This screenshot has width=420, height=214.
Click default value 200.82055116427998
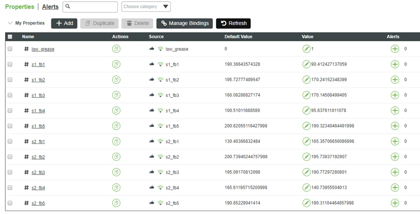click(246, 126)
